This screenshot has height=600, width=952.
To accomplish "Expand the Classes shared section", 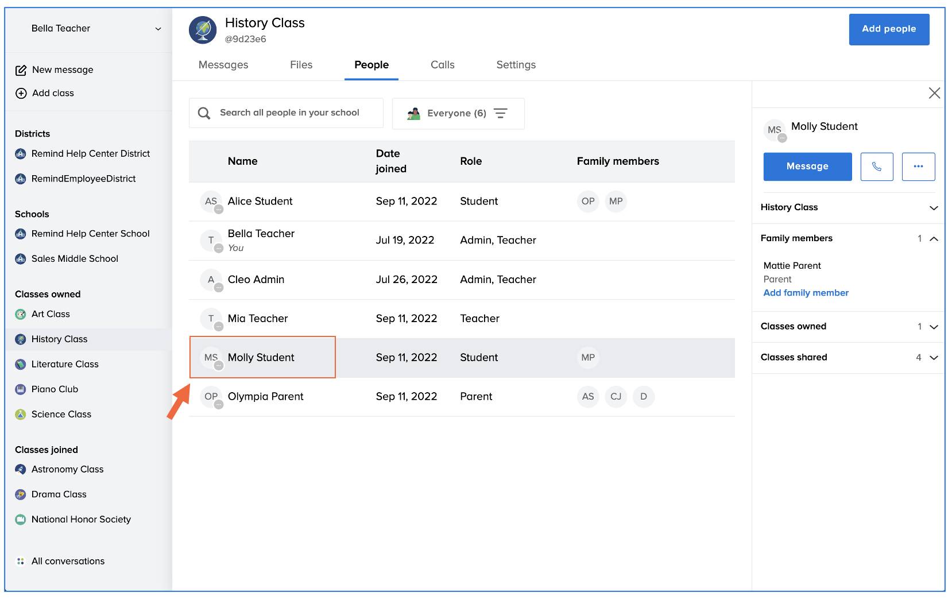I will coord(933,358).
